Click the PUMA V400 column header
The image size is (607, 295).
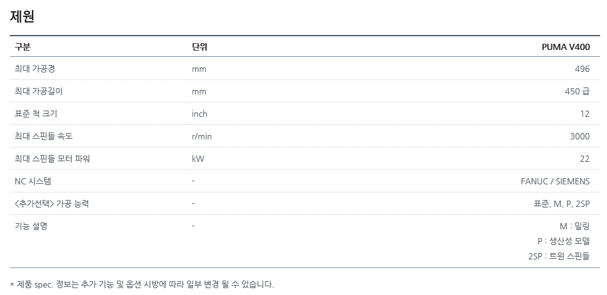565,47
